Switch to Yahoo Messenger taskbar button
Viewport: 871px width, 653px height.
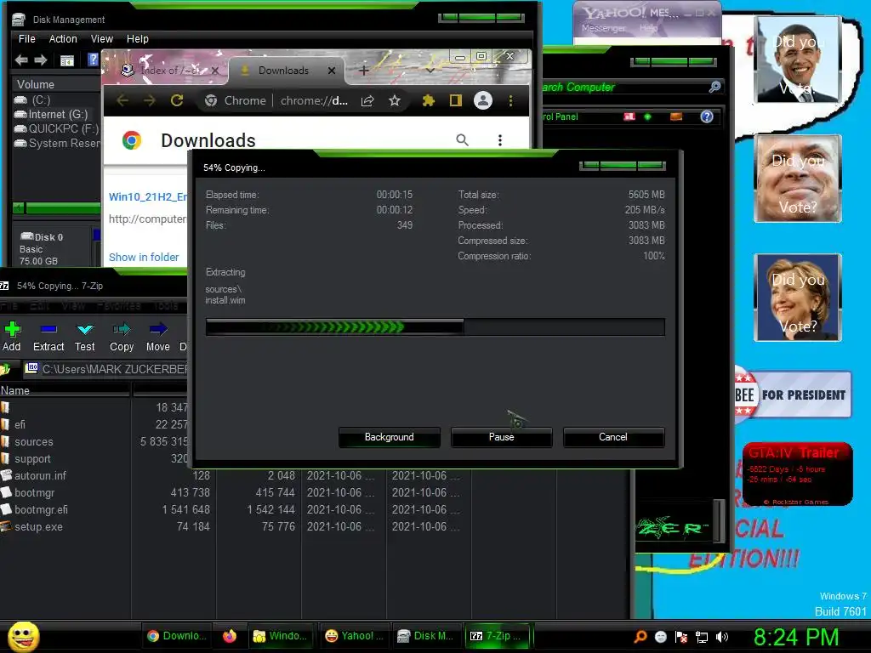coord(354,636)
